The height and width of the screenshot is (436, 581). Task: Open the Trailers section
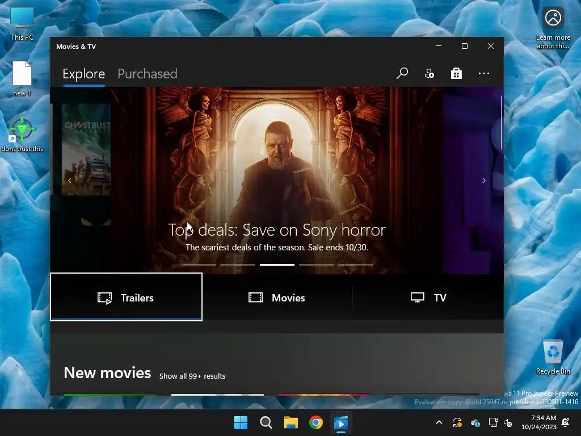[127, 297]
